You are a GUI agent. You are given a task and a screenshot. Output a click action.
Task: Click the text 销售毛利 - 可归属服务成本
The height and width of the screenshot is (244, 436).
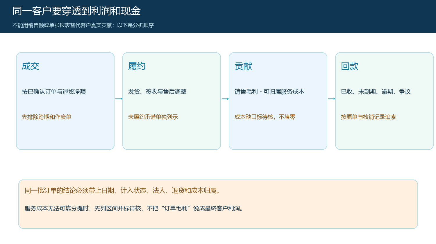(269, 92)
